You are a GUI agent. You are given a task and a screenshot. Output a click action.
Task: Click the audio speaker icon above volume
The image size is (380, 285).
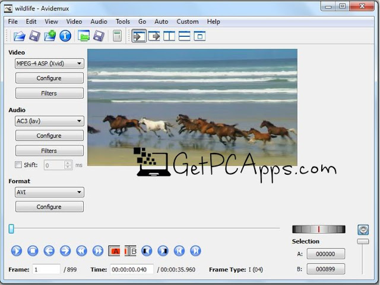(363, 229)
